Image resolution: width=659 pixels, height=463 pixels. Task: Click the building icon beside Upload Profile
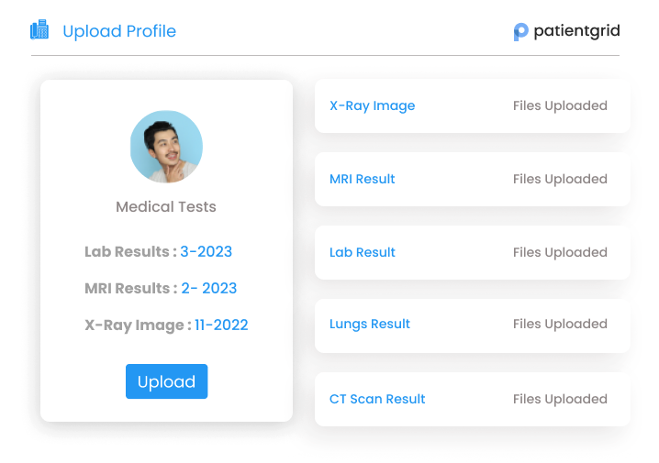tap(39, 30)
